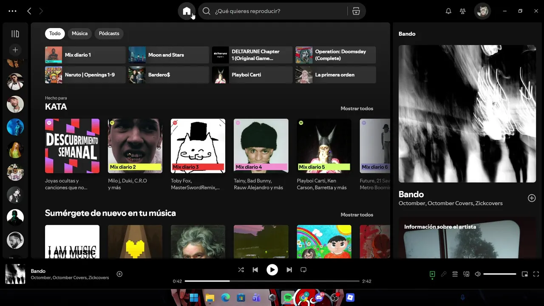Toggle shuffle playback

[241, 270]
